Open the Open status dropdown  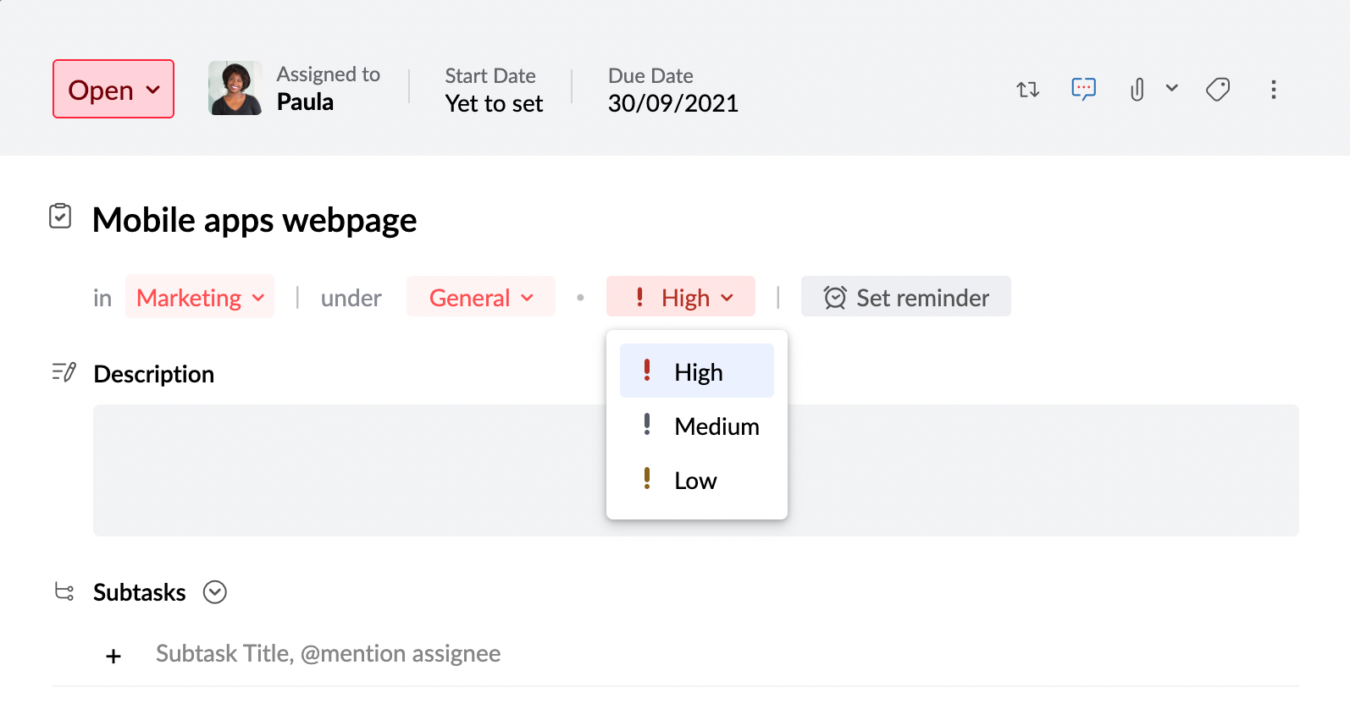tap(113, 89)
